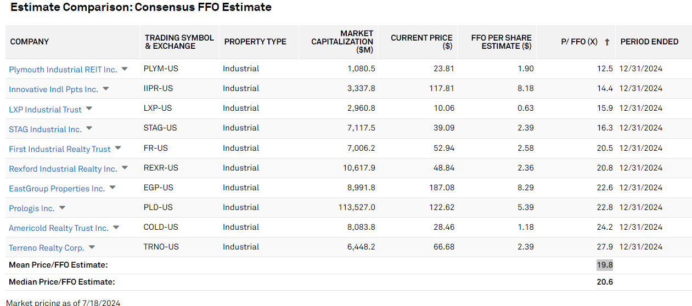This screenshot has height=306, width=692.
Task: Click Market pricing as of 7/18/2024 note
Action: coord(63,302)
